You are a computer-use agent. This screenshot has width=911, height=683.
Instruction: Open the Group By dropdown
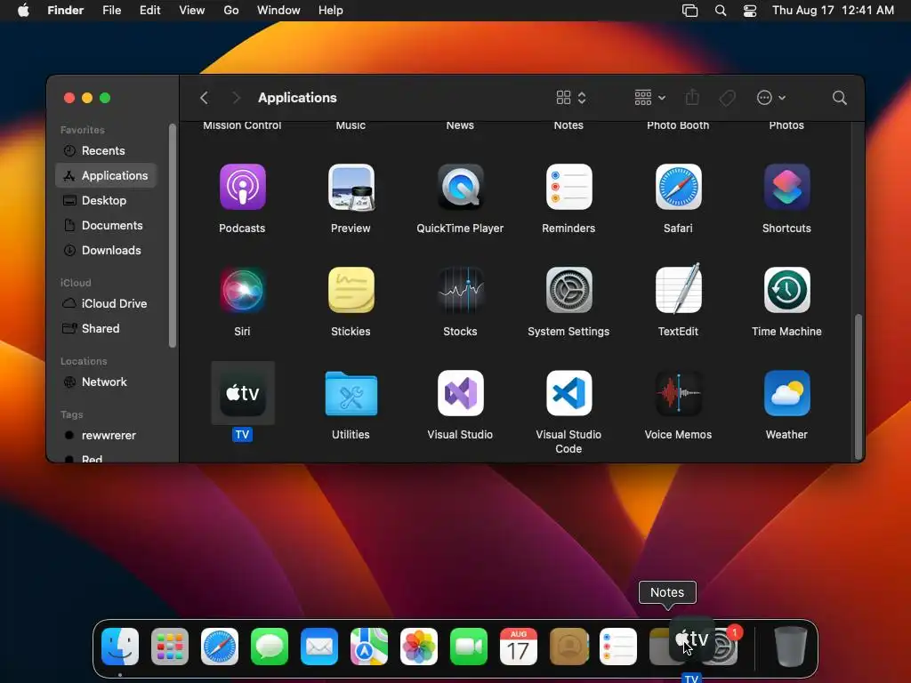(649, 98)
